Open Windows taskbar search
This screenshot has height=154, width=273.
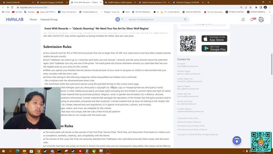point(10,151)
